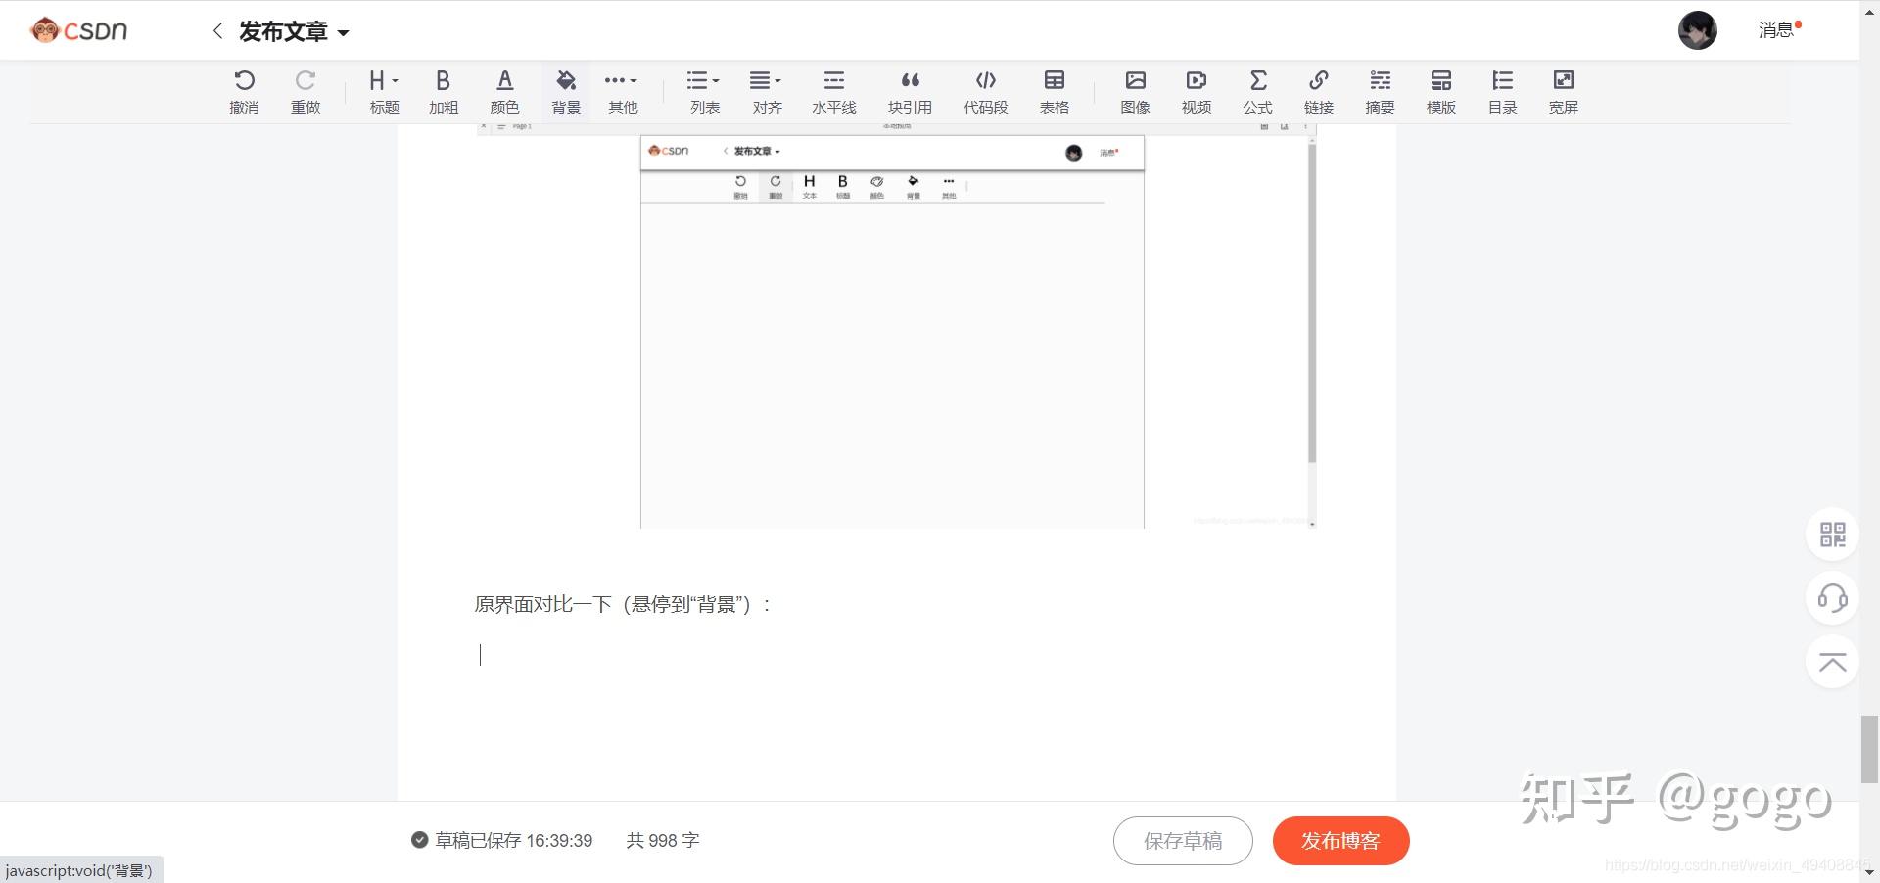Insert an image (图像)
The image size is (1880, 883).
tap(1136, 92)
